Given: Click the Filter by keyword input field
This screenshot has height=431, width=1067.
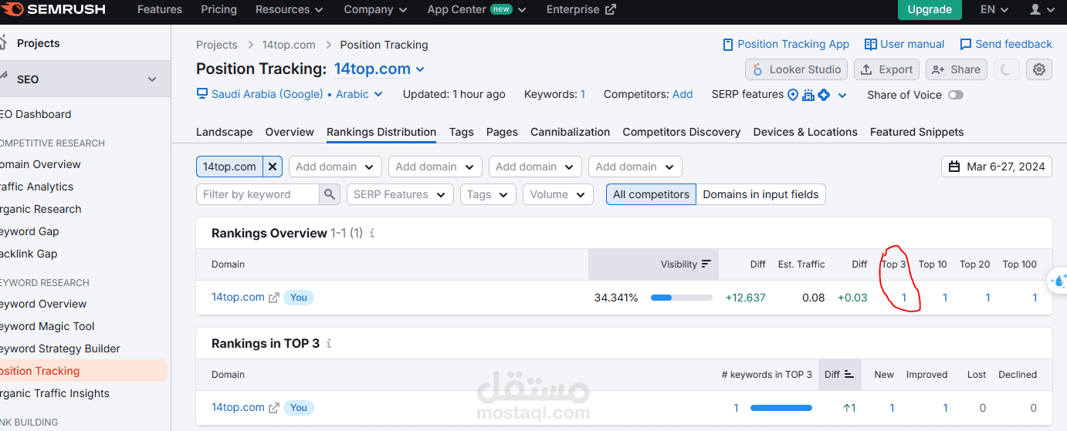Looking at the screenshot, I should [x=258, y=194].
